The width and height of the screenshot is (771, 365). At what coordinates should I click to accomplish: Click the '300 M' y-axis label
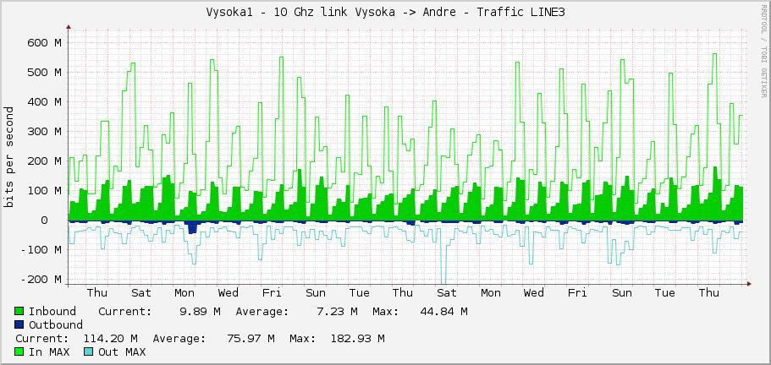coord(44,132)
